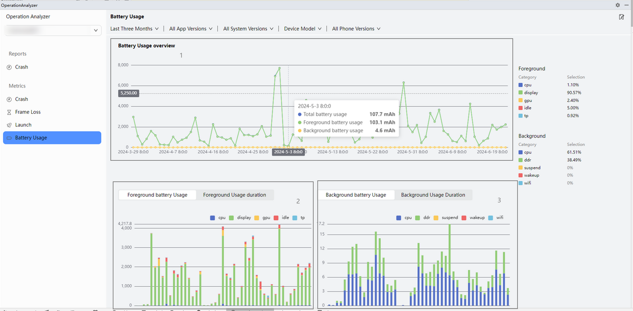Switch to Foreground Usage duration tab
This screenshot has height=311, width=633.
click(x=234, y=195)
